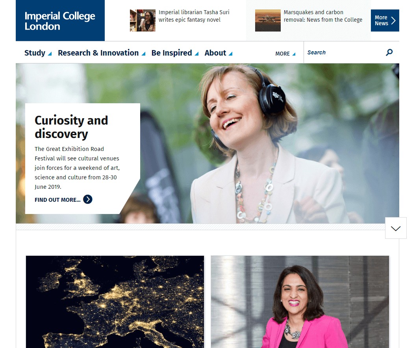Click inside the Search input field
This screenshot has height=348, width=415.
pos(344,52)
